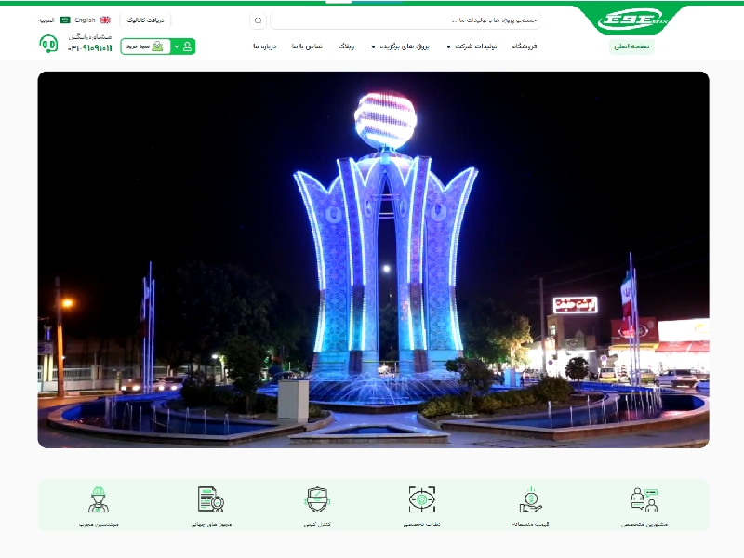744x558 pixels.
Task: Open the پروژه های برگزیده menu item
Action: tap(405, 46)
